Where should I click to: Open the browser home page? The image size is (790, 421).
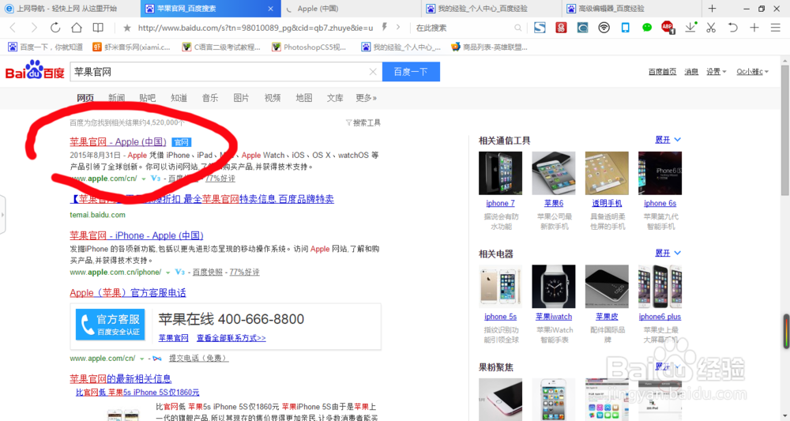76,28
